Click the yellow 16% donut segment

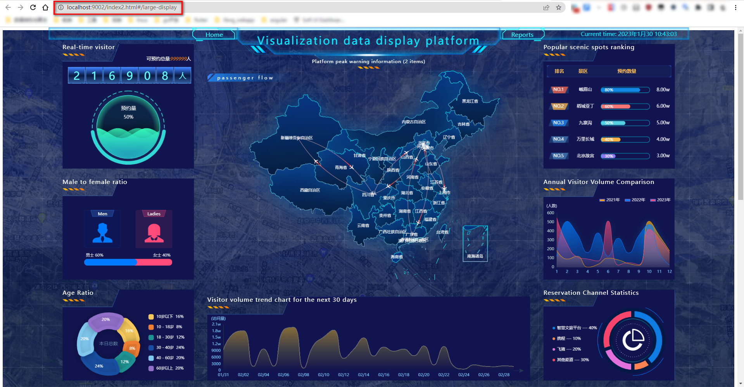point(129,330)
